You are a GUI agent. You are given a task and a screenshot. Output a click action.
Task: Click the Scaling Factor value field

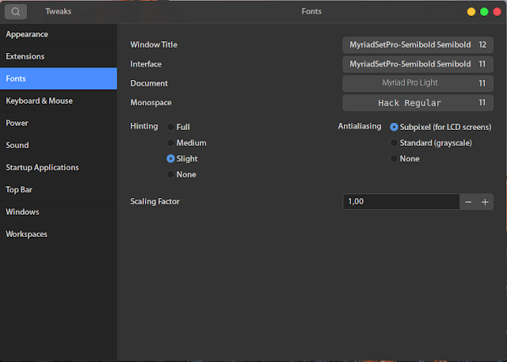point(401,202)
